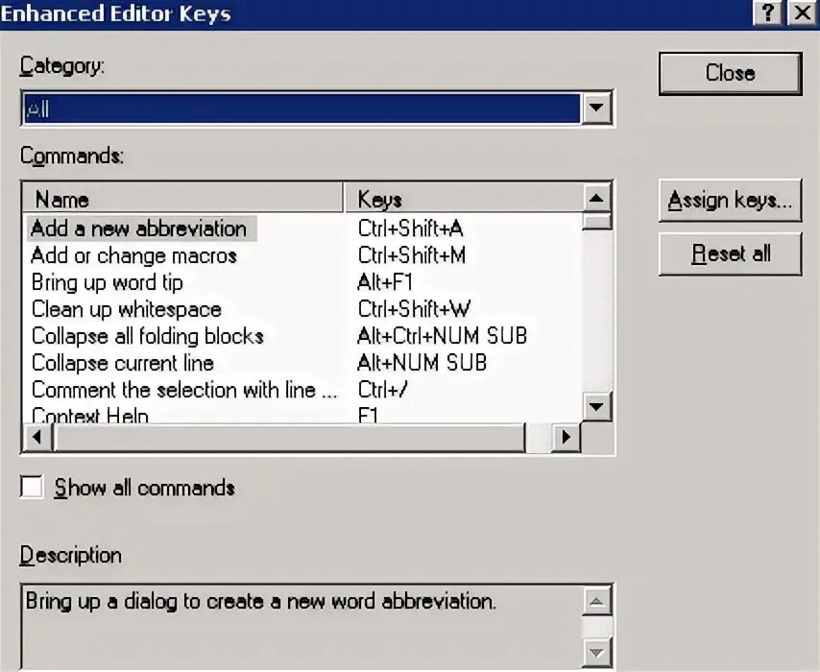820x672 pixels.
Task: Click the commands list scroll right arrow
Action: click(566, 437)
